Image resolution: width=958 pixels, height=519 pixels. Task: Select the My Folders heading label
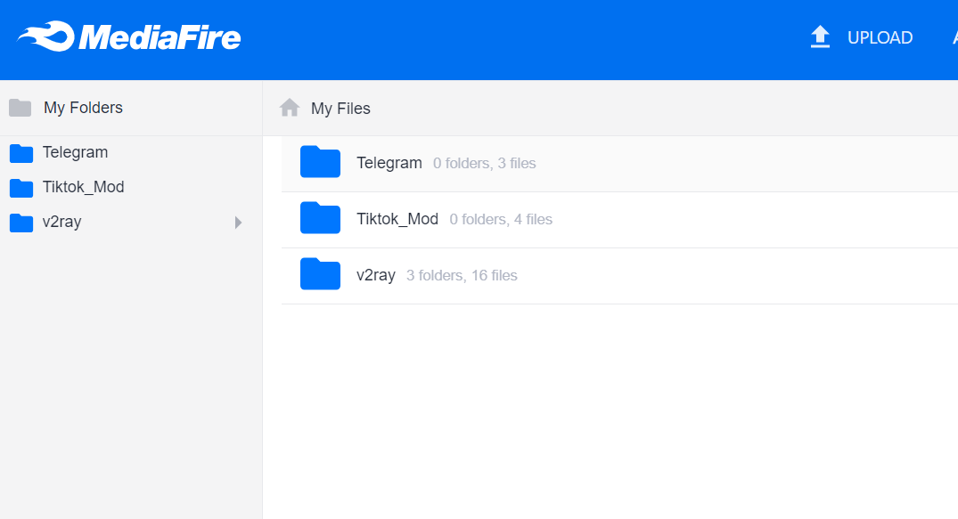pyautogui.click(x=83, y=108)
